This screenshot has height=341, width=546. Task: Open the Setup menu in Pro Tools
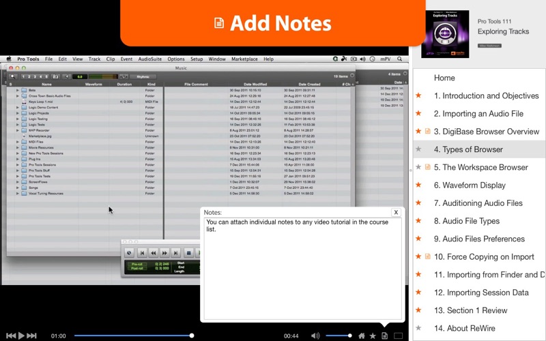[x=197, y=59]
